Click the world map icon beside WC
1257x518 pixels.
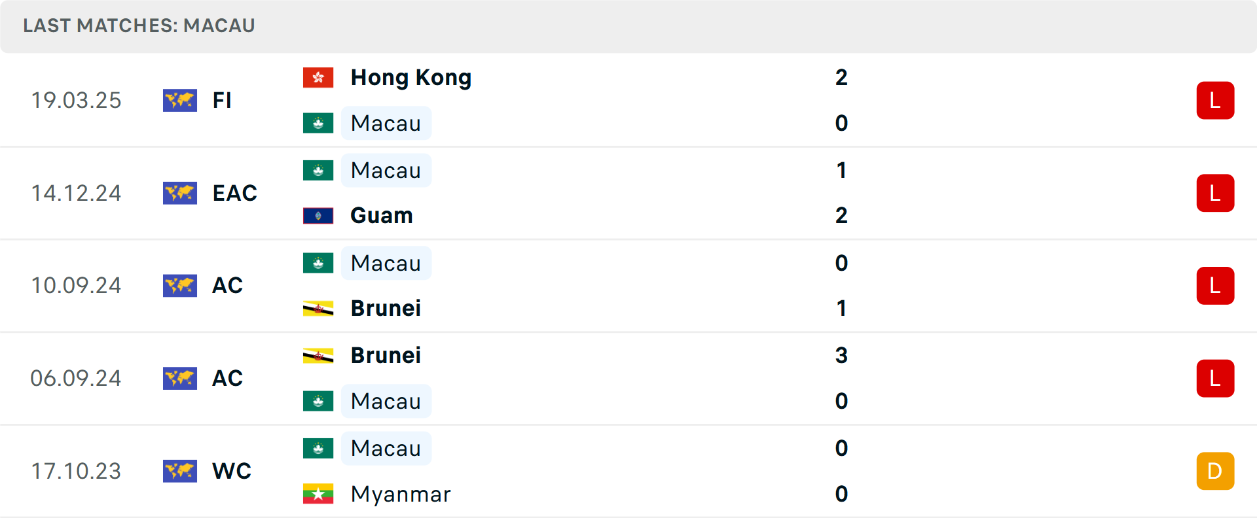click(x=180, y=471)
